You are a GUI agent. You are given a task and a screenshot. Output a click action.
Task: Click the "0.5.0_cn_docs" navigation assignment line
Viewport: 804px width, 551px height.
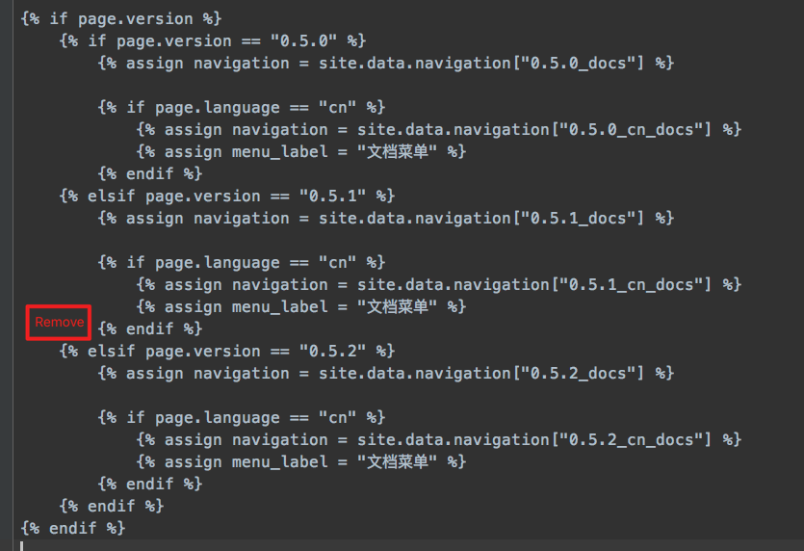tap(439, 130)
